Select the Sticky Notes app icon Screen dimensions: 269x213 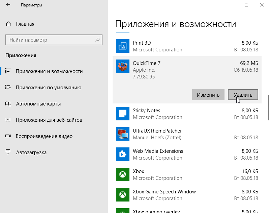123,114
